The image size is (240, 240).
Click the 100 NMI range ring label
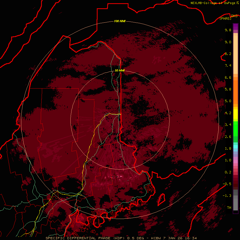coord(120,21)
